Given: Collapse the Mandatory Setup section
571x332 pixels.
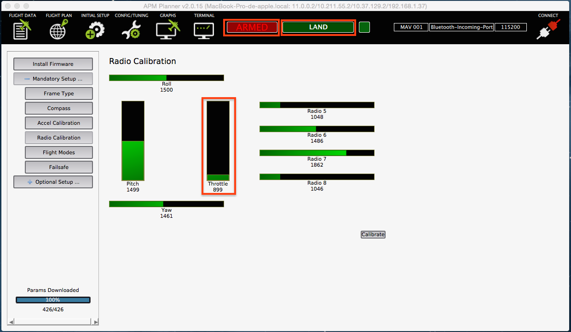Looking at the screenshot, I should pos(53,79).
